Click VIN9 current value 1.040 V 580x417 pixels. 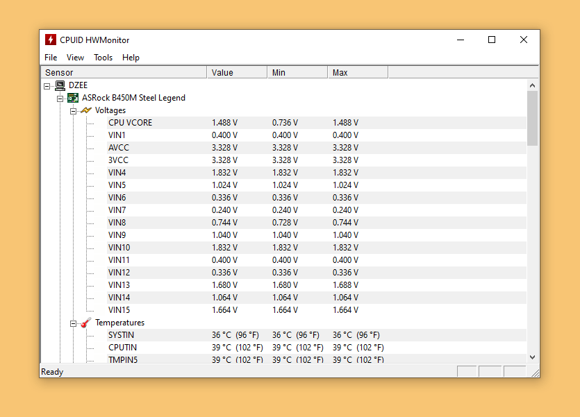(x=224, y=235)
